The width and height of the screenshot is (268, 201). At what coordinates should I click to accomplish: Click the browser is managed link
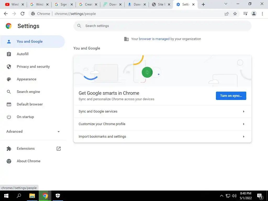(x=154, y=39)
